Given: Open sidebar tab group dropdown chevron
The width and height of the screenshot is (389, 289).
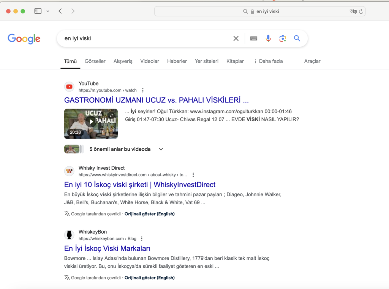Looking at the screenshot, I should tap(48, 11).
